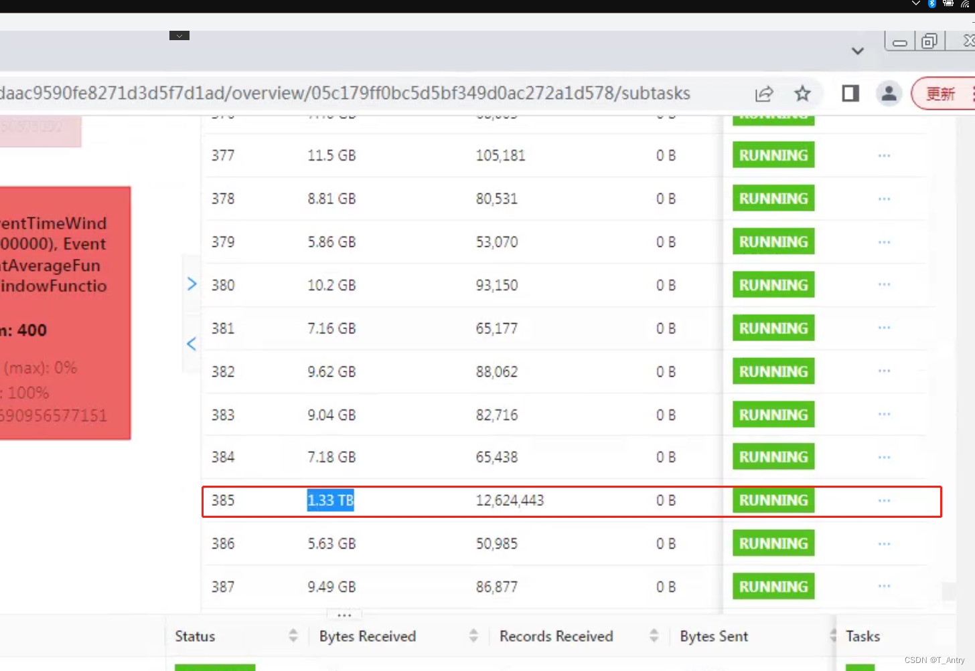Click RUNNING status badge of subtask 377
Viewport: 975px width, 671px height.
point(773,155)
